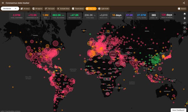Select the 57.6K critical card

coord(129,16)
